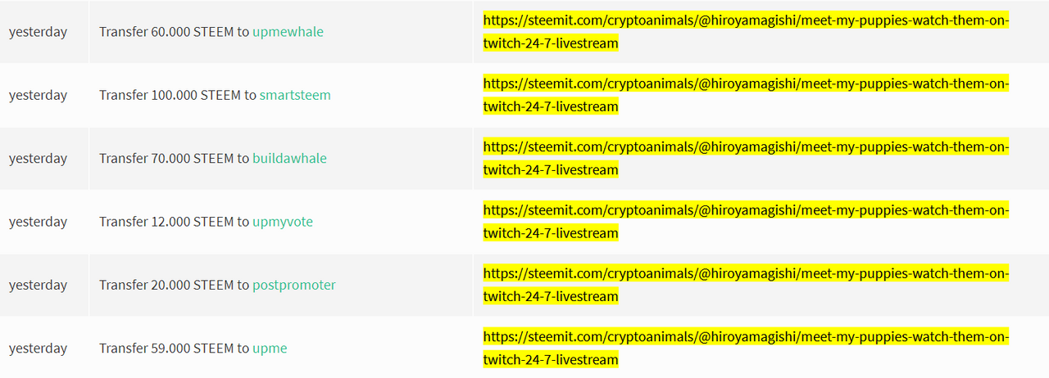Screen dimensions: 1049x378
Task: Open the upmyvote account link
Action: pyautogui.click(x=283, y=222)
